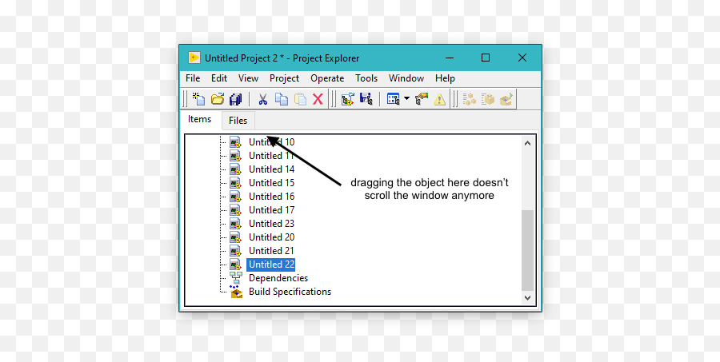Select the Build Specifications item
720x362 pixels.
click(290, 292)
